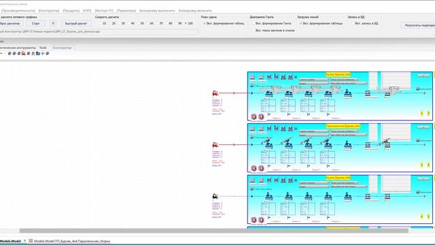Click 'Блокировку включить' menu item
The image size is (435, 245).
195,11
